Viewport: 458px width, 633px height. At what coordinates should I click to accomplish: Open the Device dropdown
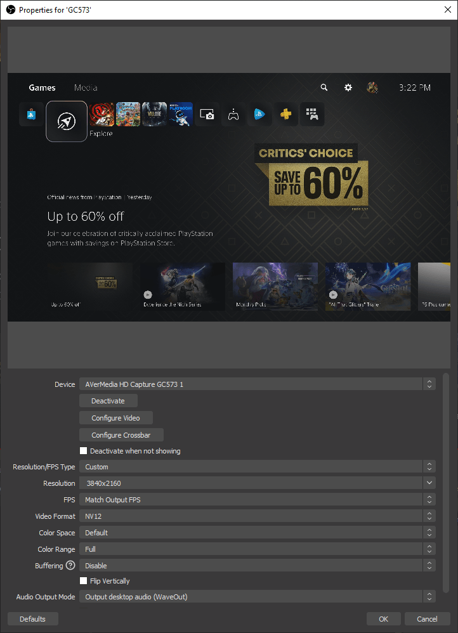tap(258, 384)
